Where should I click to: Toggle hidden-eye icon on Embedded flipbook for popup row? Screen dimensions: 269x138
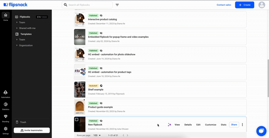click(x=101, y=33)
